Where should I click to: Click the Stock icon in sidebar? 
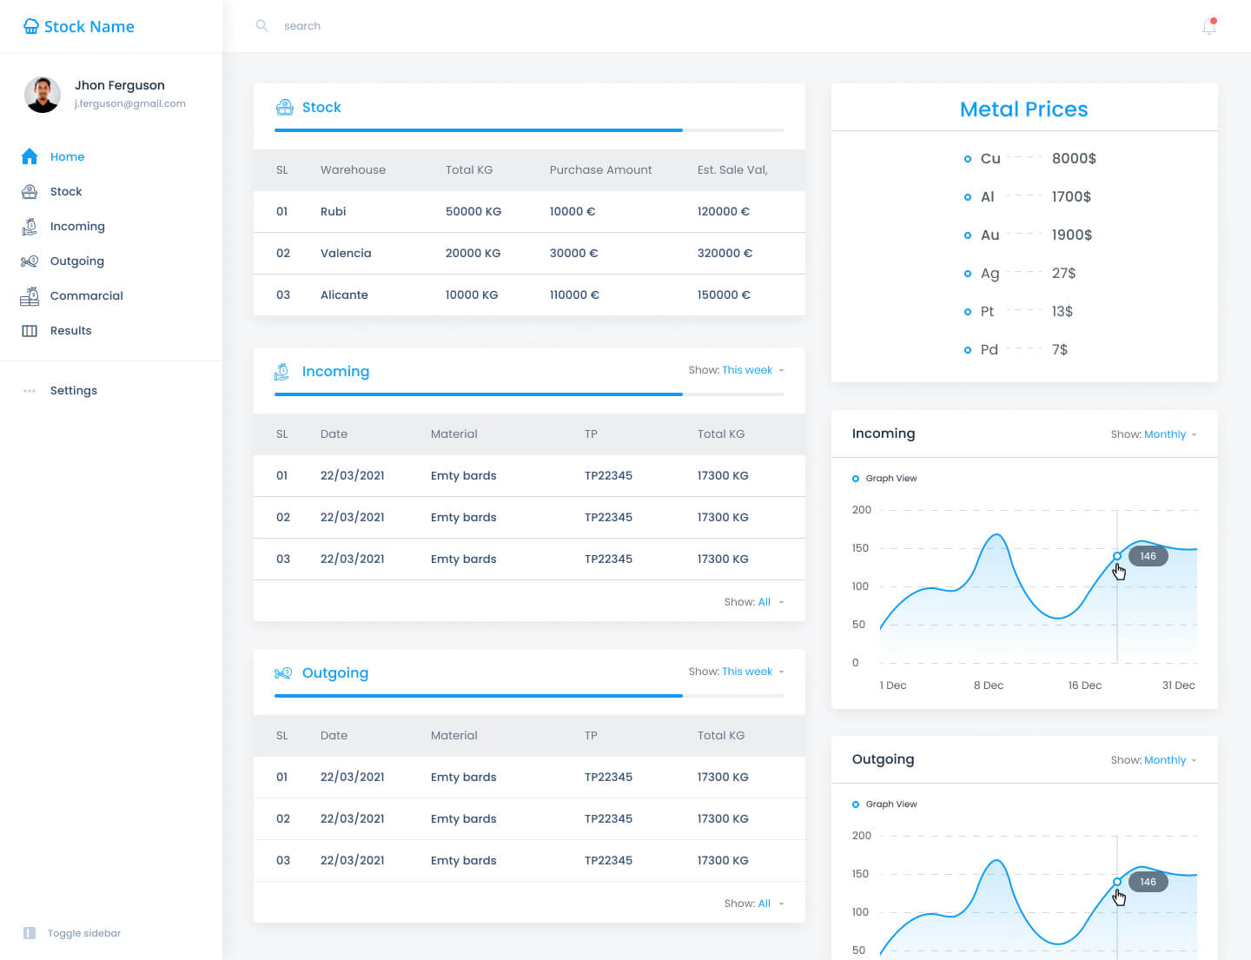click(x=30, y=191)
